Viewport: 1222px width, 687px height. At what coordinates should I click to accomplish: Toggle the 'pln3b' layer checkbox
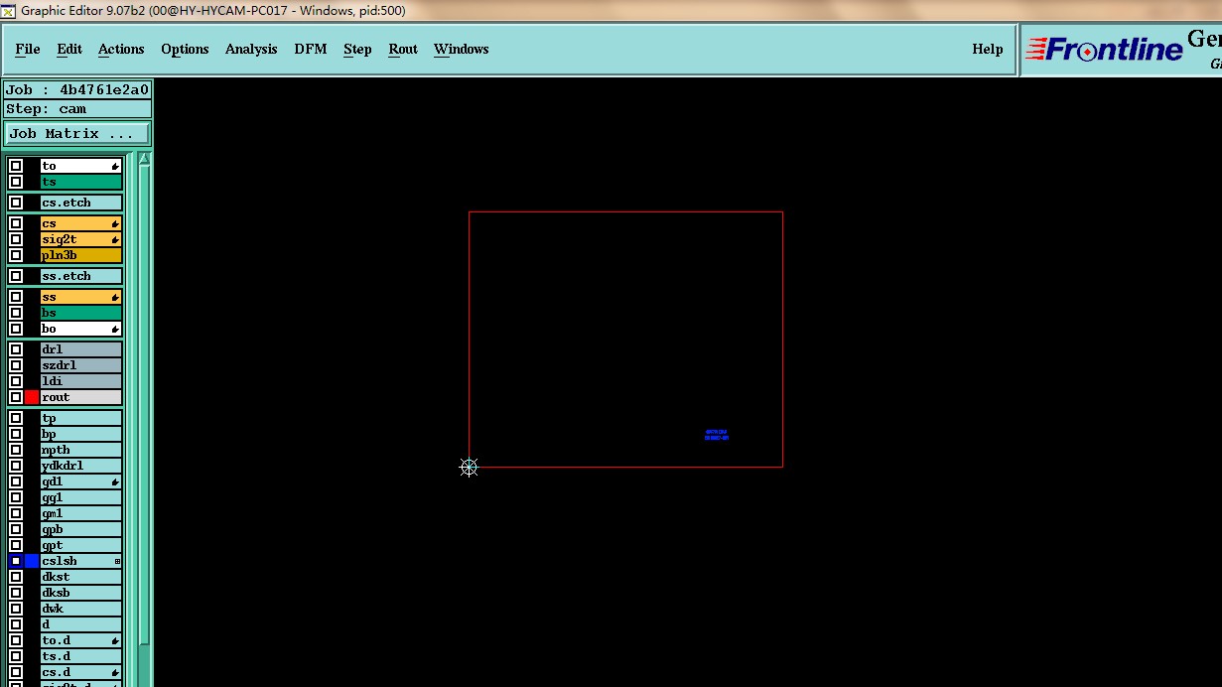[x=16, y=255]
